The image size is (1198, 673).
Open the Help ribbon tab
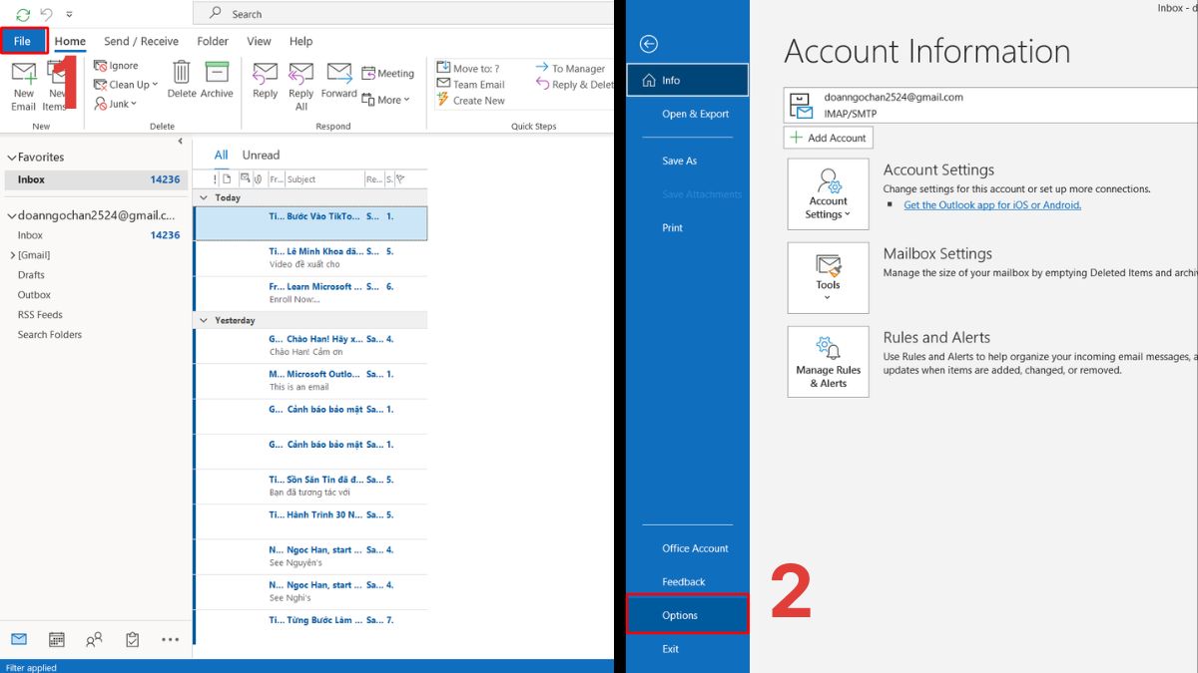click(x=300, y=41)
